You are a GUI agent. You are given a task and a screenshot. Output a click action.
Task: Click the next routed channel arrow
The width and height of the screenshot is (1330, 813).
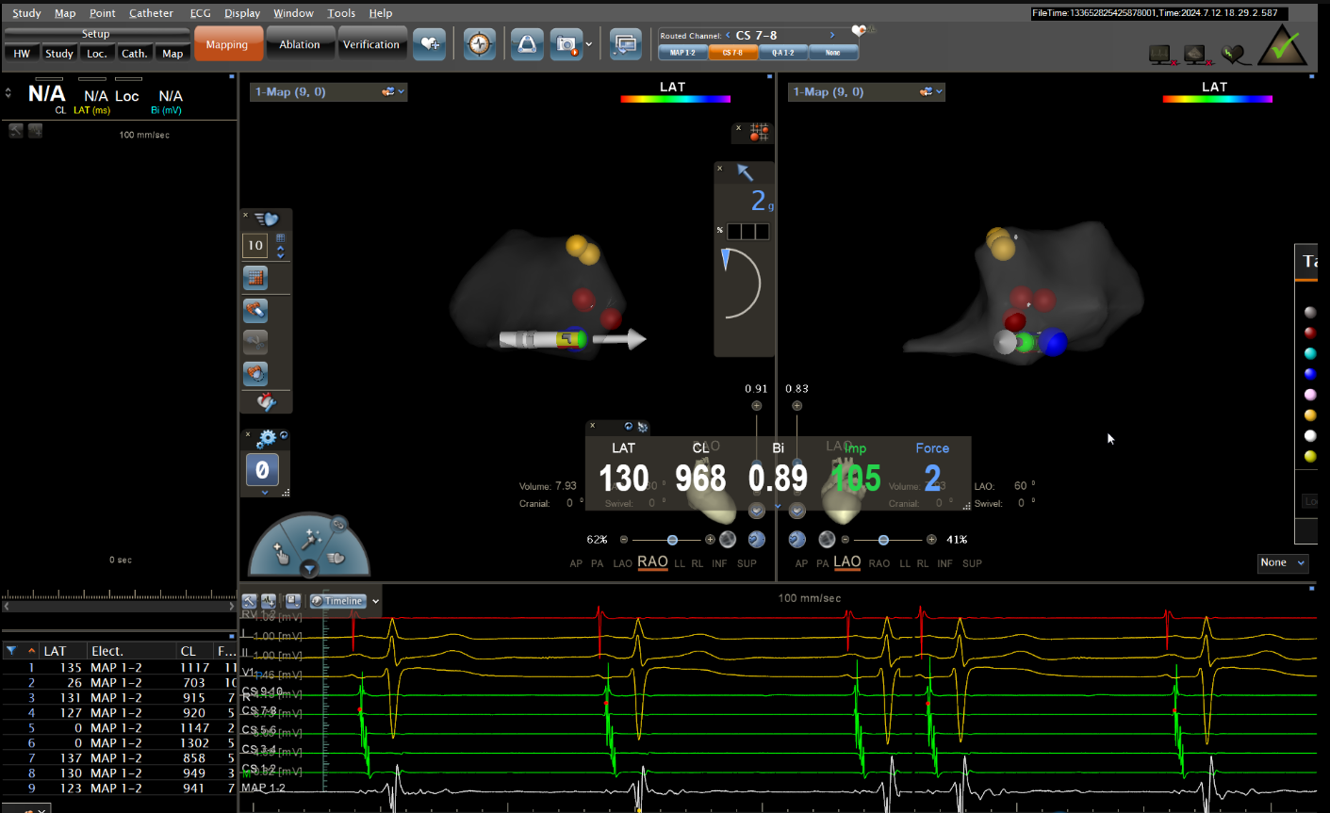pos(832,36)
